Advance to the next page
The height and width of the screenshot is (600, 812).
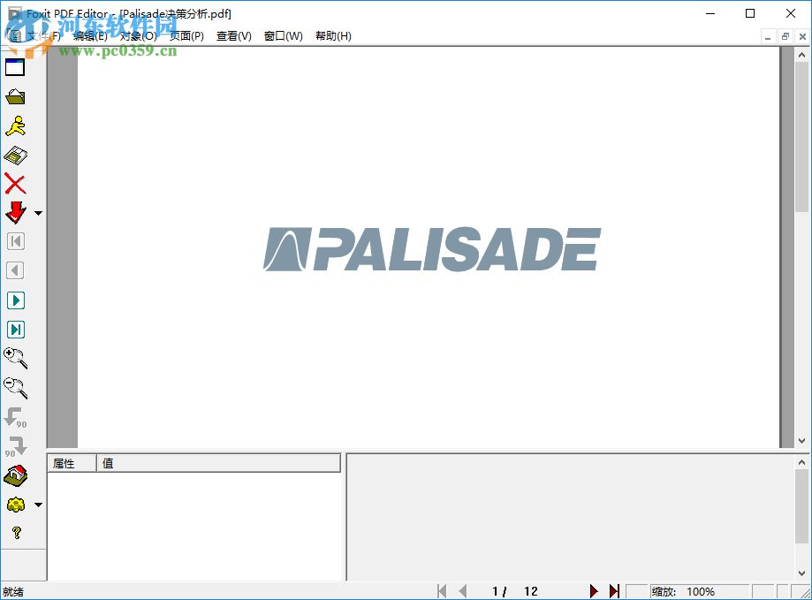594,591
